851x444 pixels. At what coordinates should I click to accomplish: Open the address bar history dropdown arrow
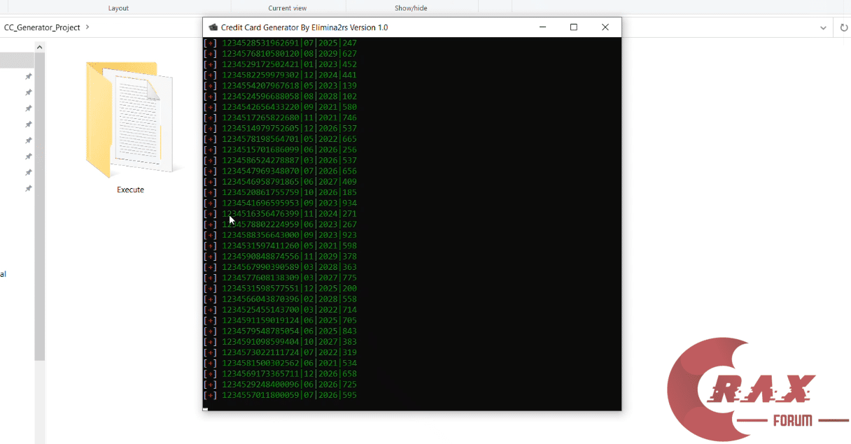click(823, 28)
